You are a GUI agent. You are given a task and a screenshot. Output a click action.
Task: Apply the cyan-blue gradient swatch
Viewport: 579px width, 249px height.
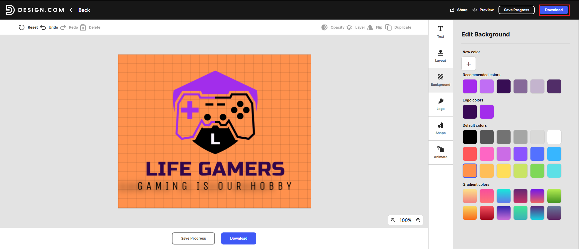tap(504, 196)
